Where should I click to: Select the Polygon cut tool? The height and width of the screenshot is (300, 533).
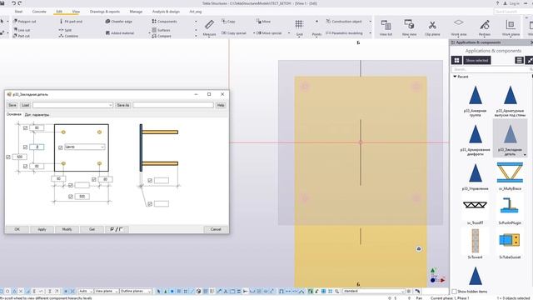coord(24,22)
